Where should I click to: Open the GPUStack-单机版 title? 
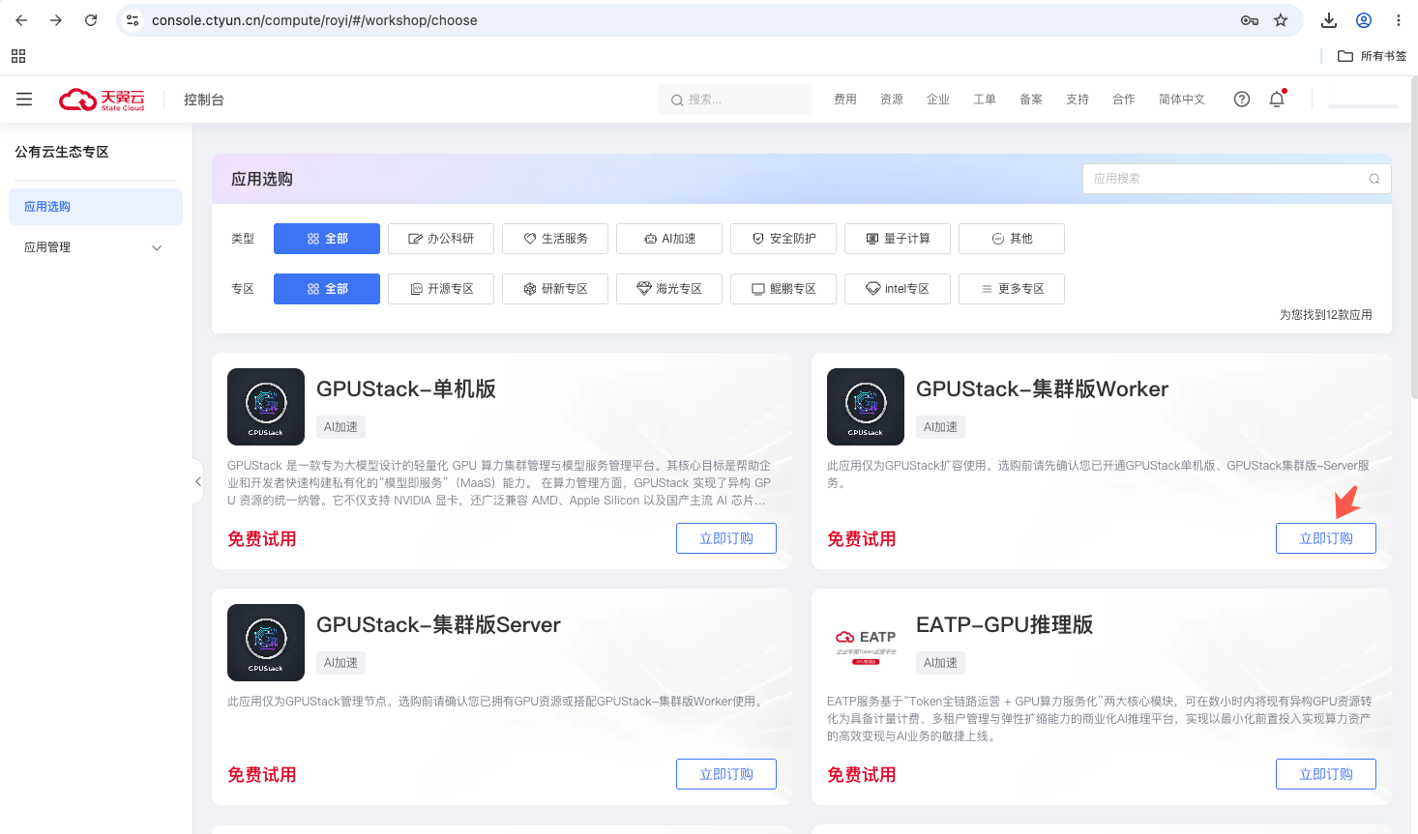(x=406, y=388)
